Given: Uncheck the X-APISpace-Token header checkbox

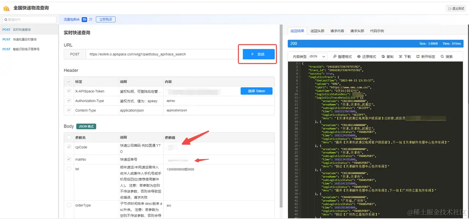Looking at the screenshot, I should (69, 91).
